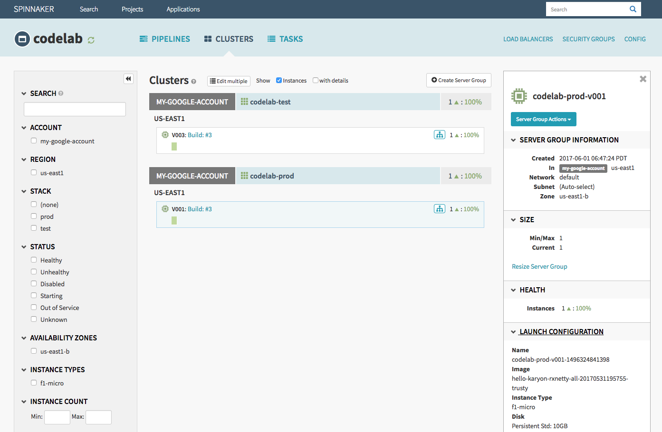Select the V003 instance green square
The image size is (662, 432).
tap(174, 146)
